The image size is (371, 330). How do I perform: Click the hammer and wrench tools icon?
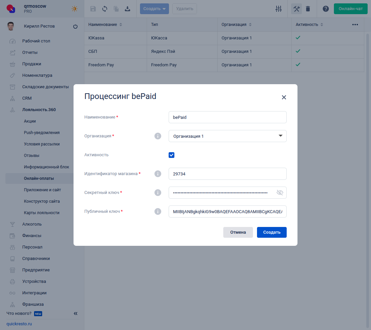[296, 9]
